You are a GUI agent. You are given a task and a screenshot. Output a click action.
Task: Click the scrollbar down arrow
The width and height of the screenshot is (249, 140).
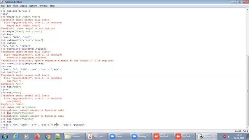click(247, 128)
